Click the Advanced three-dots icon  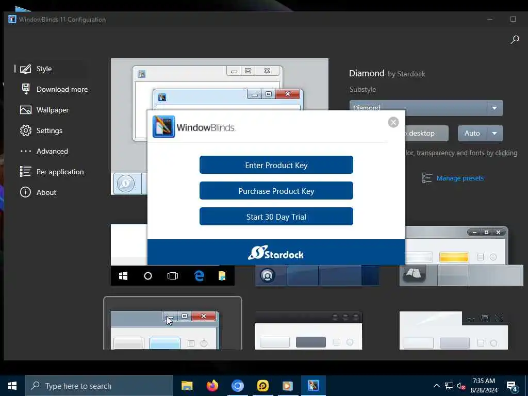pyautogui.click(x=26, y=151)
